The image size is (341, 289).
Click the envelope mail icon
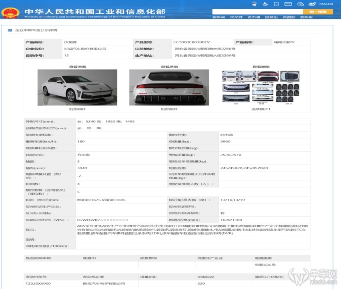(288, 4)
